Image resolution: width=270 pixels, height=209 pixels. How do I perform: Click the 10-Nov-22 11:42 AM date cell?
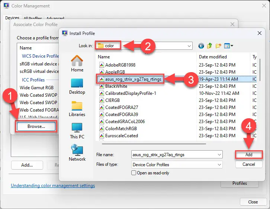pos(219,93)
